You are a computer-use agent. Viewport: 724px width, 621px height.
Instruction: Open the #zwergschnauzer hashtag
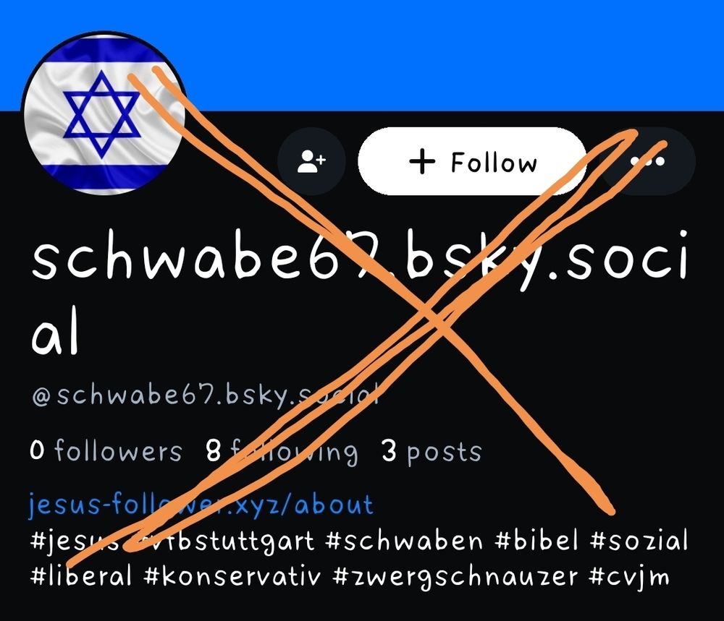[x=455, y=577]
